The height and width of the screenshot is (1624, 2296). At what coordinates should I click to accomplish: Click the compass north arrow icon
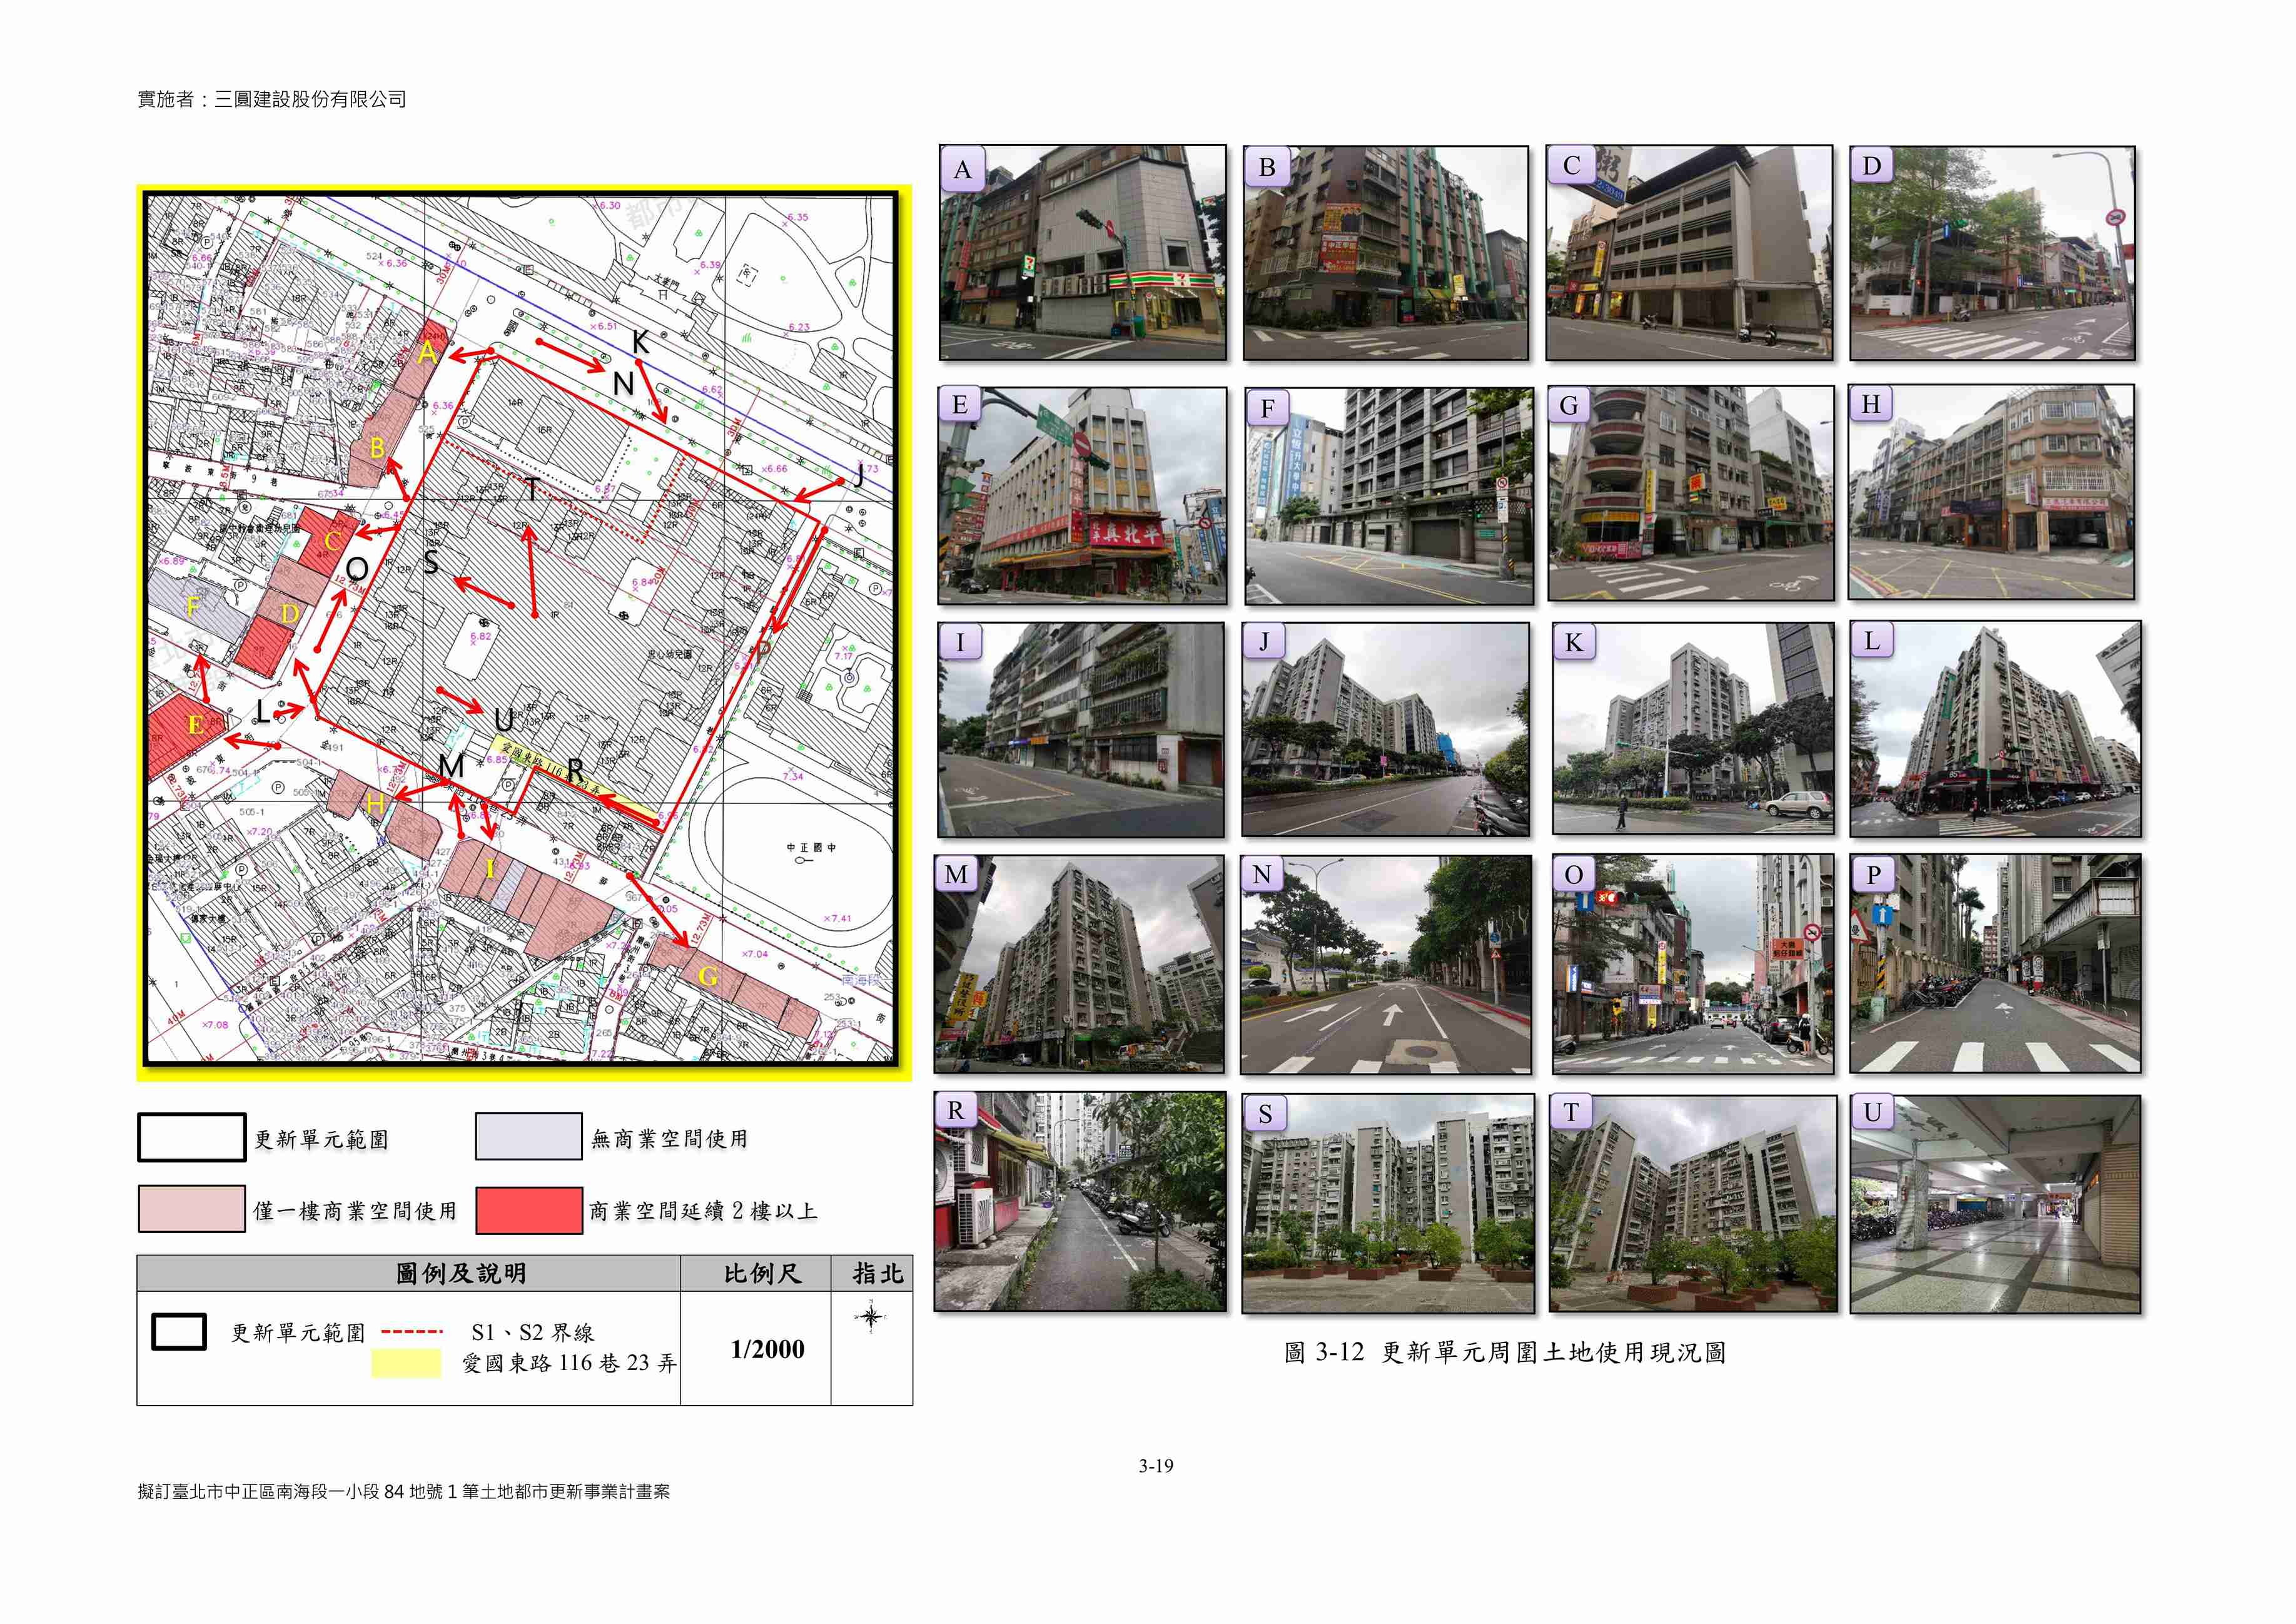(x=871, y=1317)
